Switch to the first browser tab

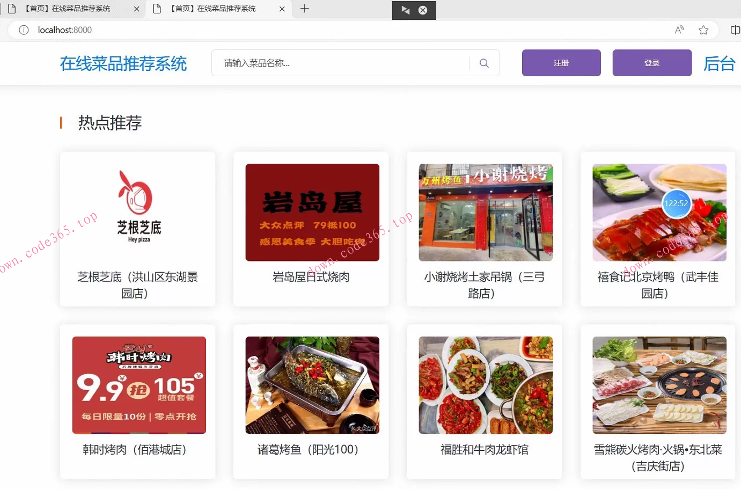point(70,9)
